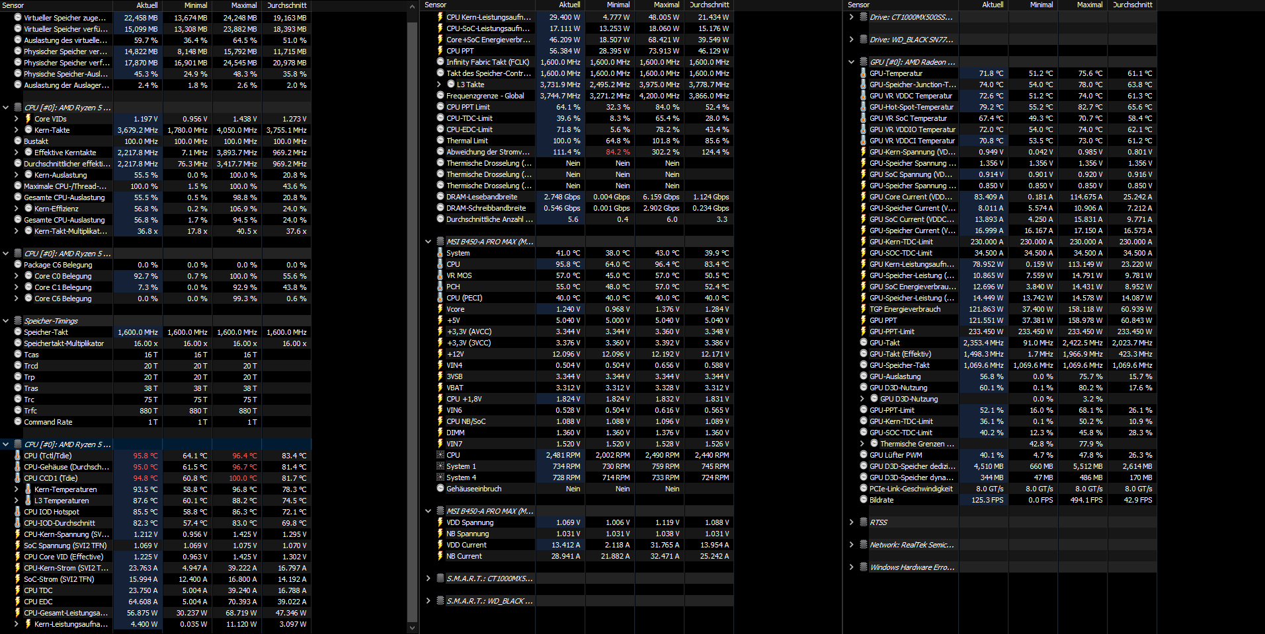1265x634 pixels.
Task: Click the VR MOS thermometer icon
Action: 440,275
